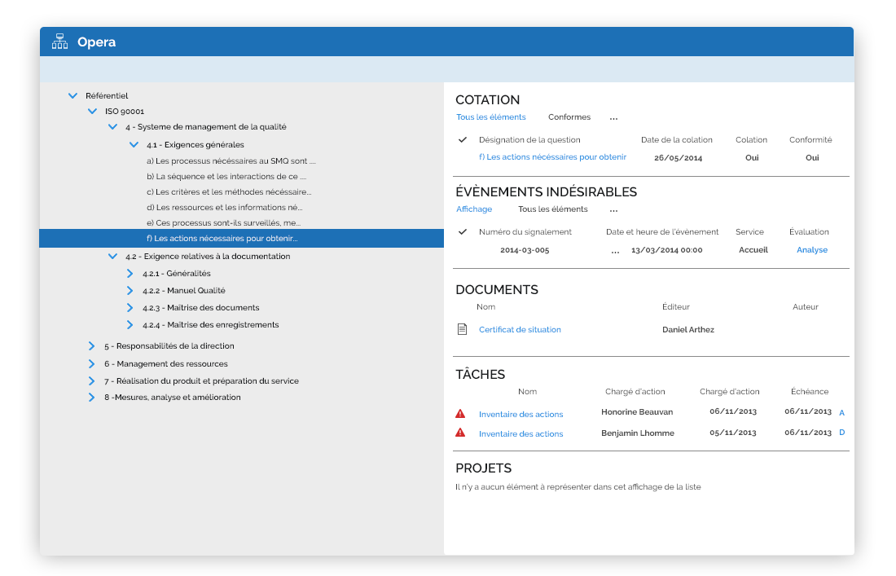Click the Affichage filter in Évènements indésirables
Image resolution: width=896 pixels, height=576 pixels.
point(474,209)
